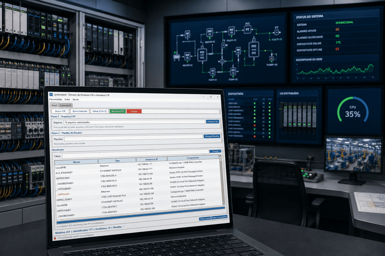Click the Arquivo field showing 10 arquivos selecionados
Image resolution: width=385 pixels, height=256 pixels.
click(134, 122)
